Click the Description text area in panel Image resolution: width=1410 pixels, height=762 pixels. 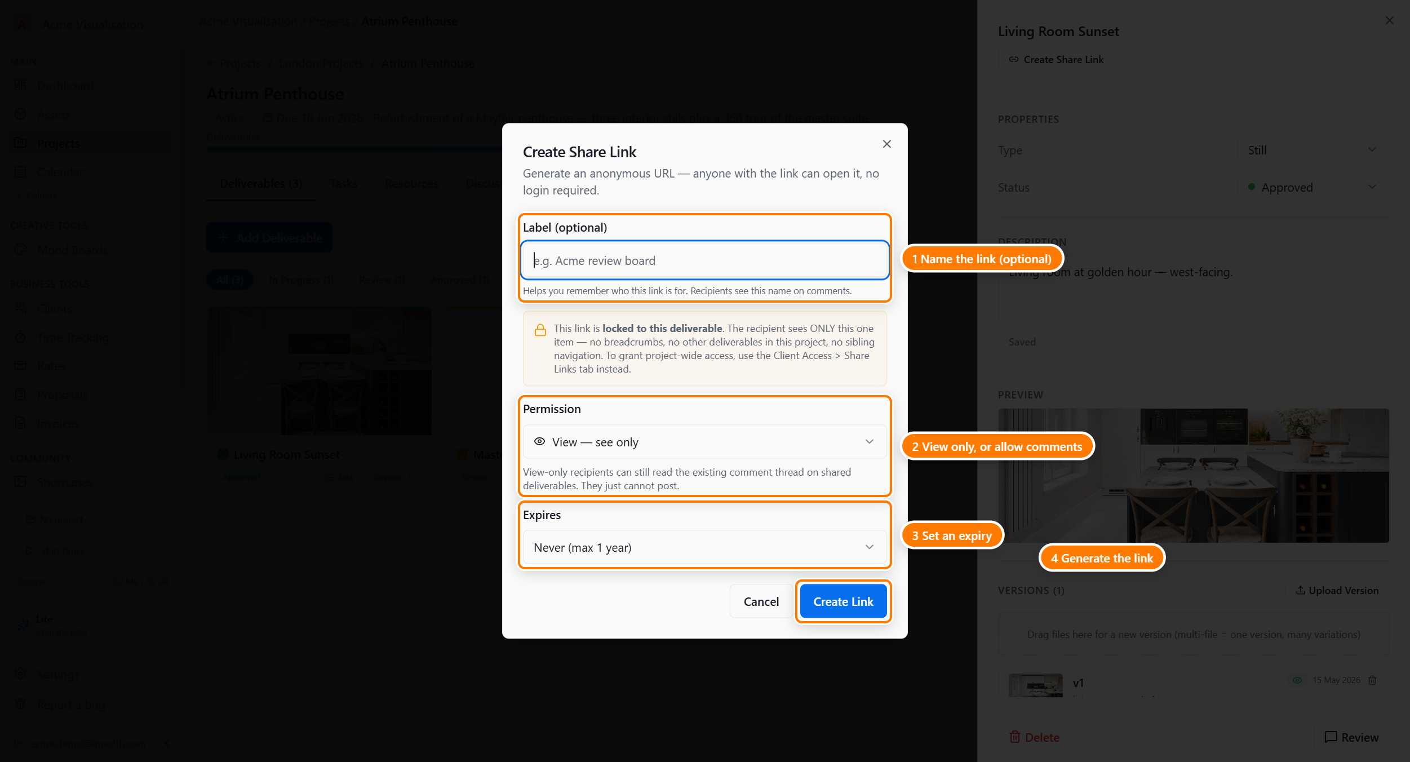pos(1194,290)
